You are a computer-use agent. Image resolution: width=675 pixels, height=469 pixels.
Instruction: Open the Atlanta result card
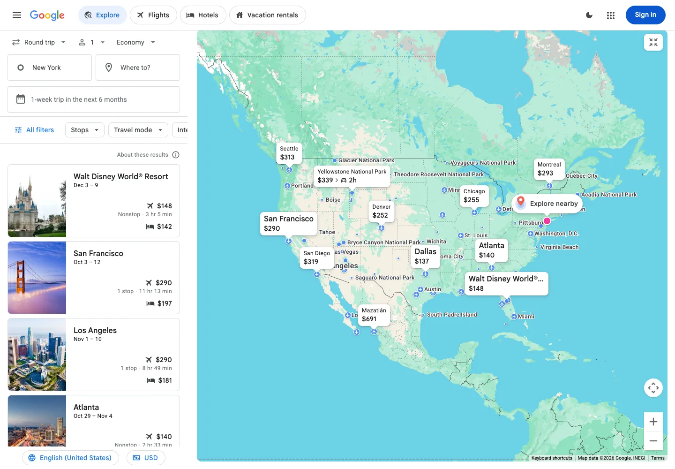tap(94, 421)
